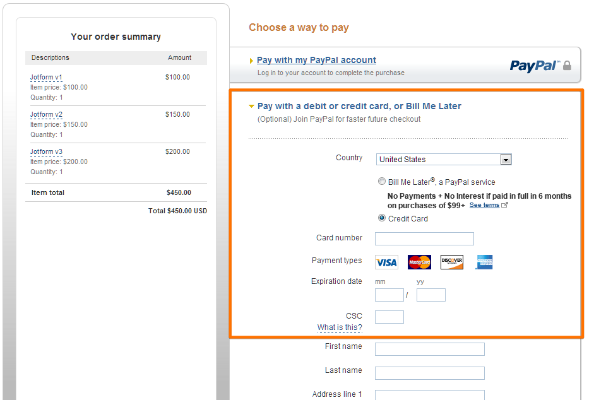The width and height of the screenshot is (594, 400).
Task: Click the expiration month field
Action: coord(389,295)
